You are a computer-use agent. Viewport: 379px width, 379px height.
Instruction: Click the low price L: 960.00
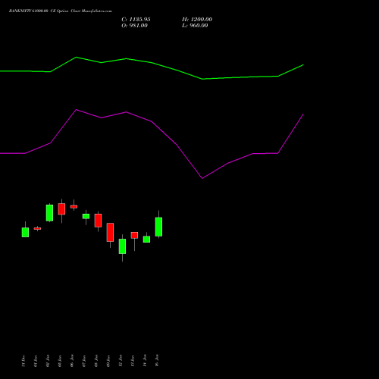pyautogui.click(x=195, y=26)
